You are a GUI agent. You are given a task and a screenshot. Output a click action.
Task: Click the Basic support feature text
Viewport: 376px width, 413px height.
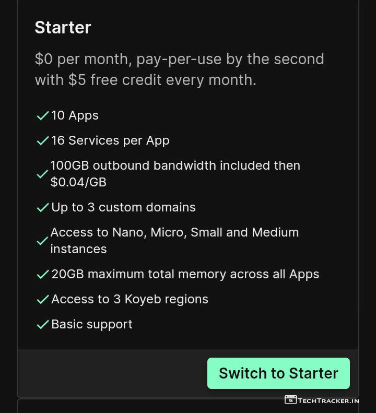(92, 324)
